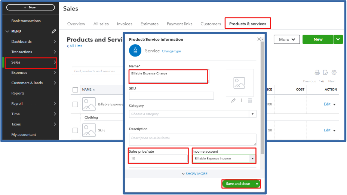Open Edit dropdown arrow for Billable Expense

click(x=334, y=104)
